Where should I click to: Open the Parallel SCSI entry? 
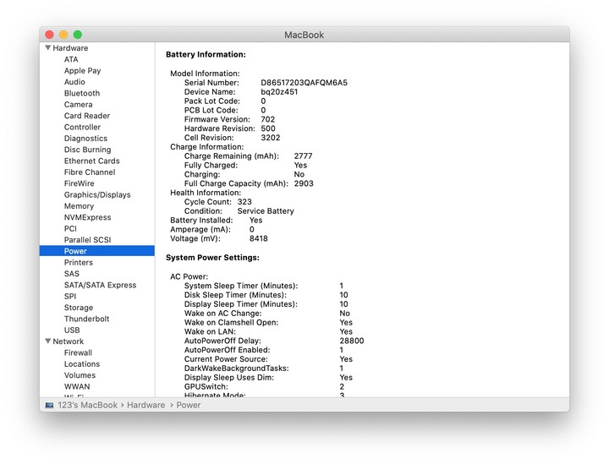(87, 240)
